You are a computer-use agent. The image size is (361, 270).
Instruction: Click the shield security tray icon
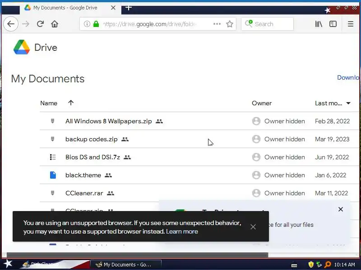tap(311, 265)
